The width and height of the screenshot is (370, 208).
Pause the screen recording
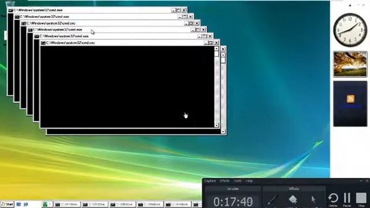pos(347,200)
